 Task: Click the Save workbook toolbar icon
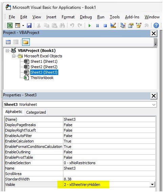coord(29,25)
